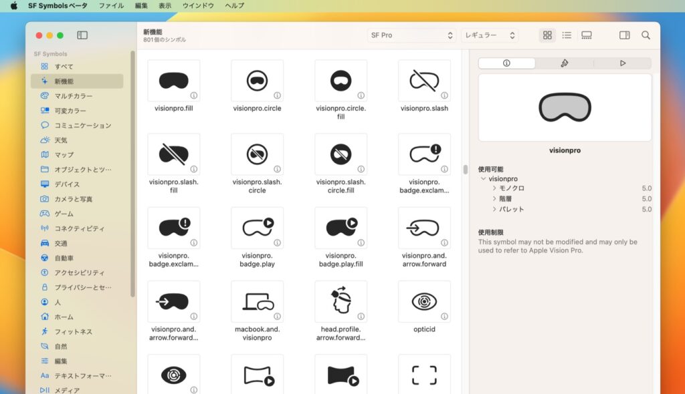Viewport: 685px width, 394px height.
Task: Switch inspector to the animation preview tab
Action: pos(622,63)
